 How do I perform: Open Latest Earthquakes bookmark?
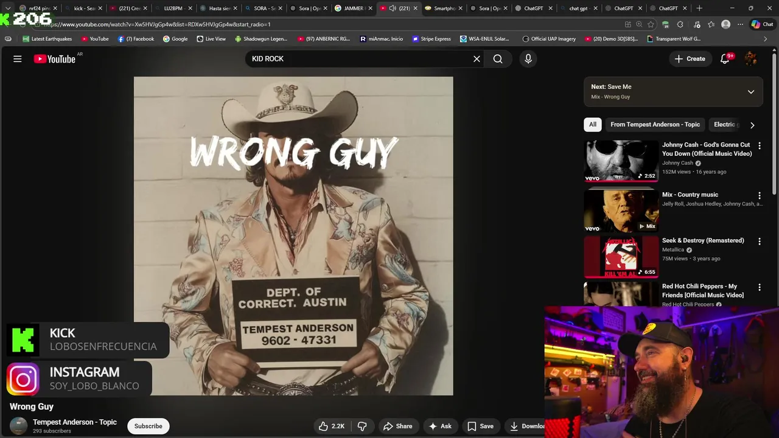[47, 39]
